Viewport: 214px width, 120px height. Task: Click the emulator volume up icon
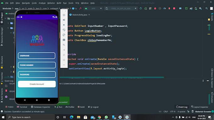64,20
